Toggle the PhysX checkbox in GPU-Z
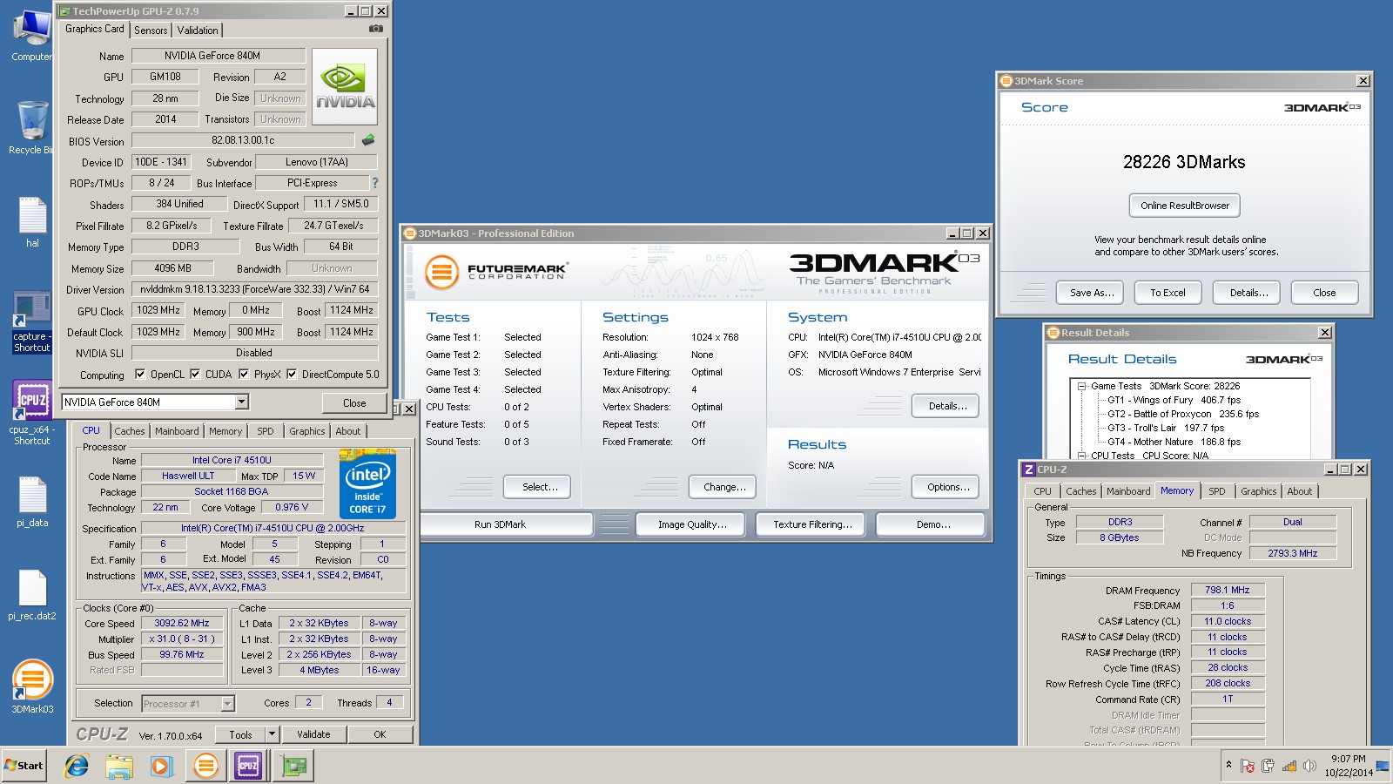This screenshot has width=1393, height=784. 244,375
